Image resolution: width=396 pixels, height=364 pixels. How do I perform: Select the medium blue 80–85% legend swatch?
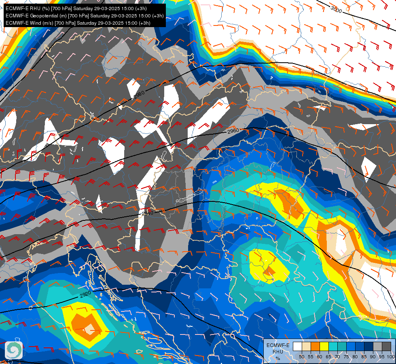click(360, 346)
